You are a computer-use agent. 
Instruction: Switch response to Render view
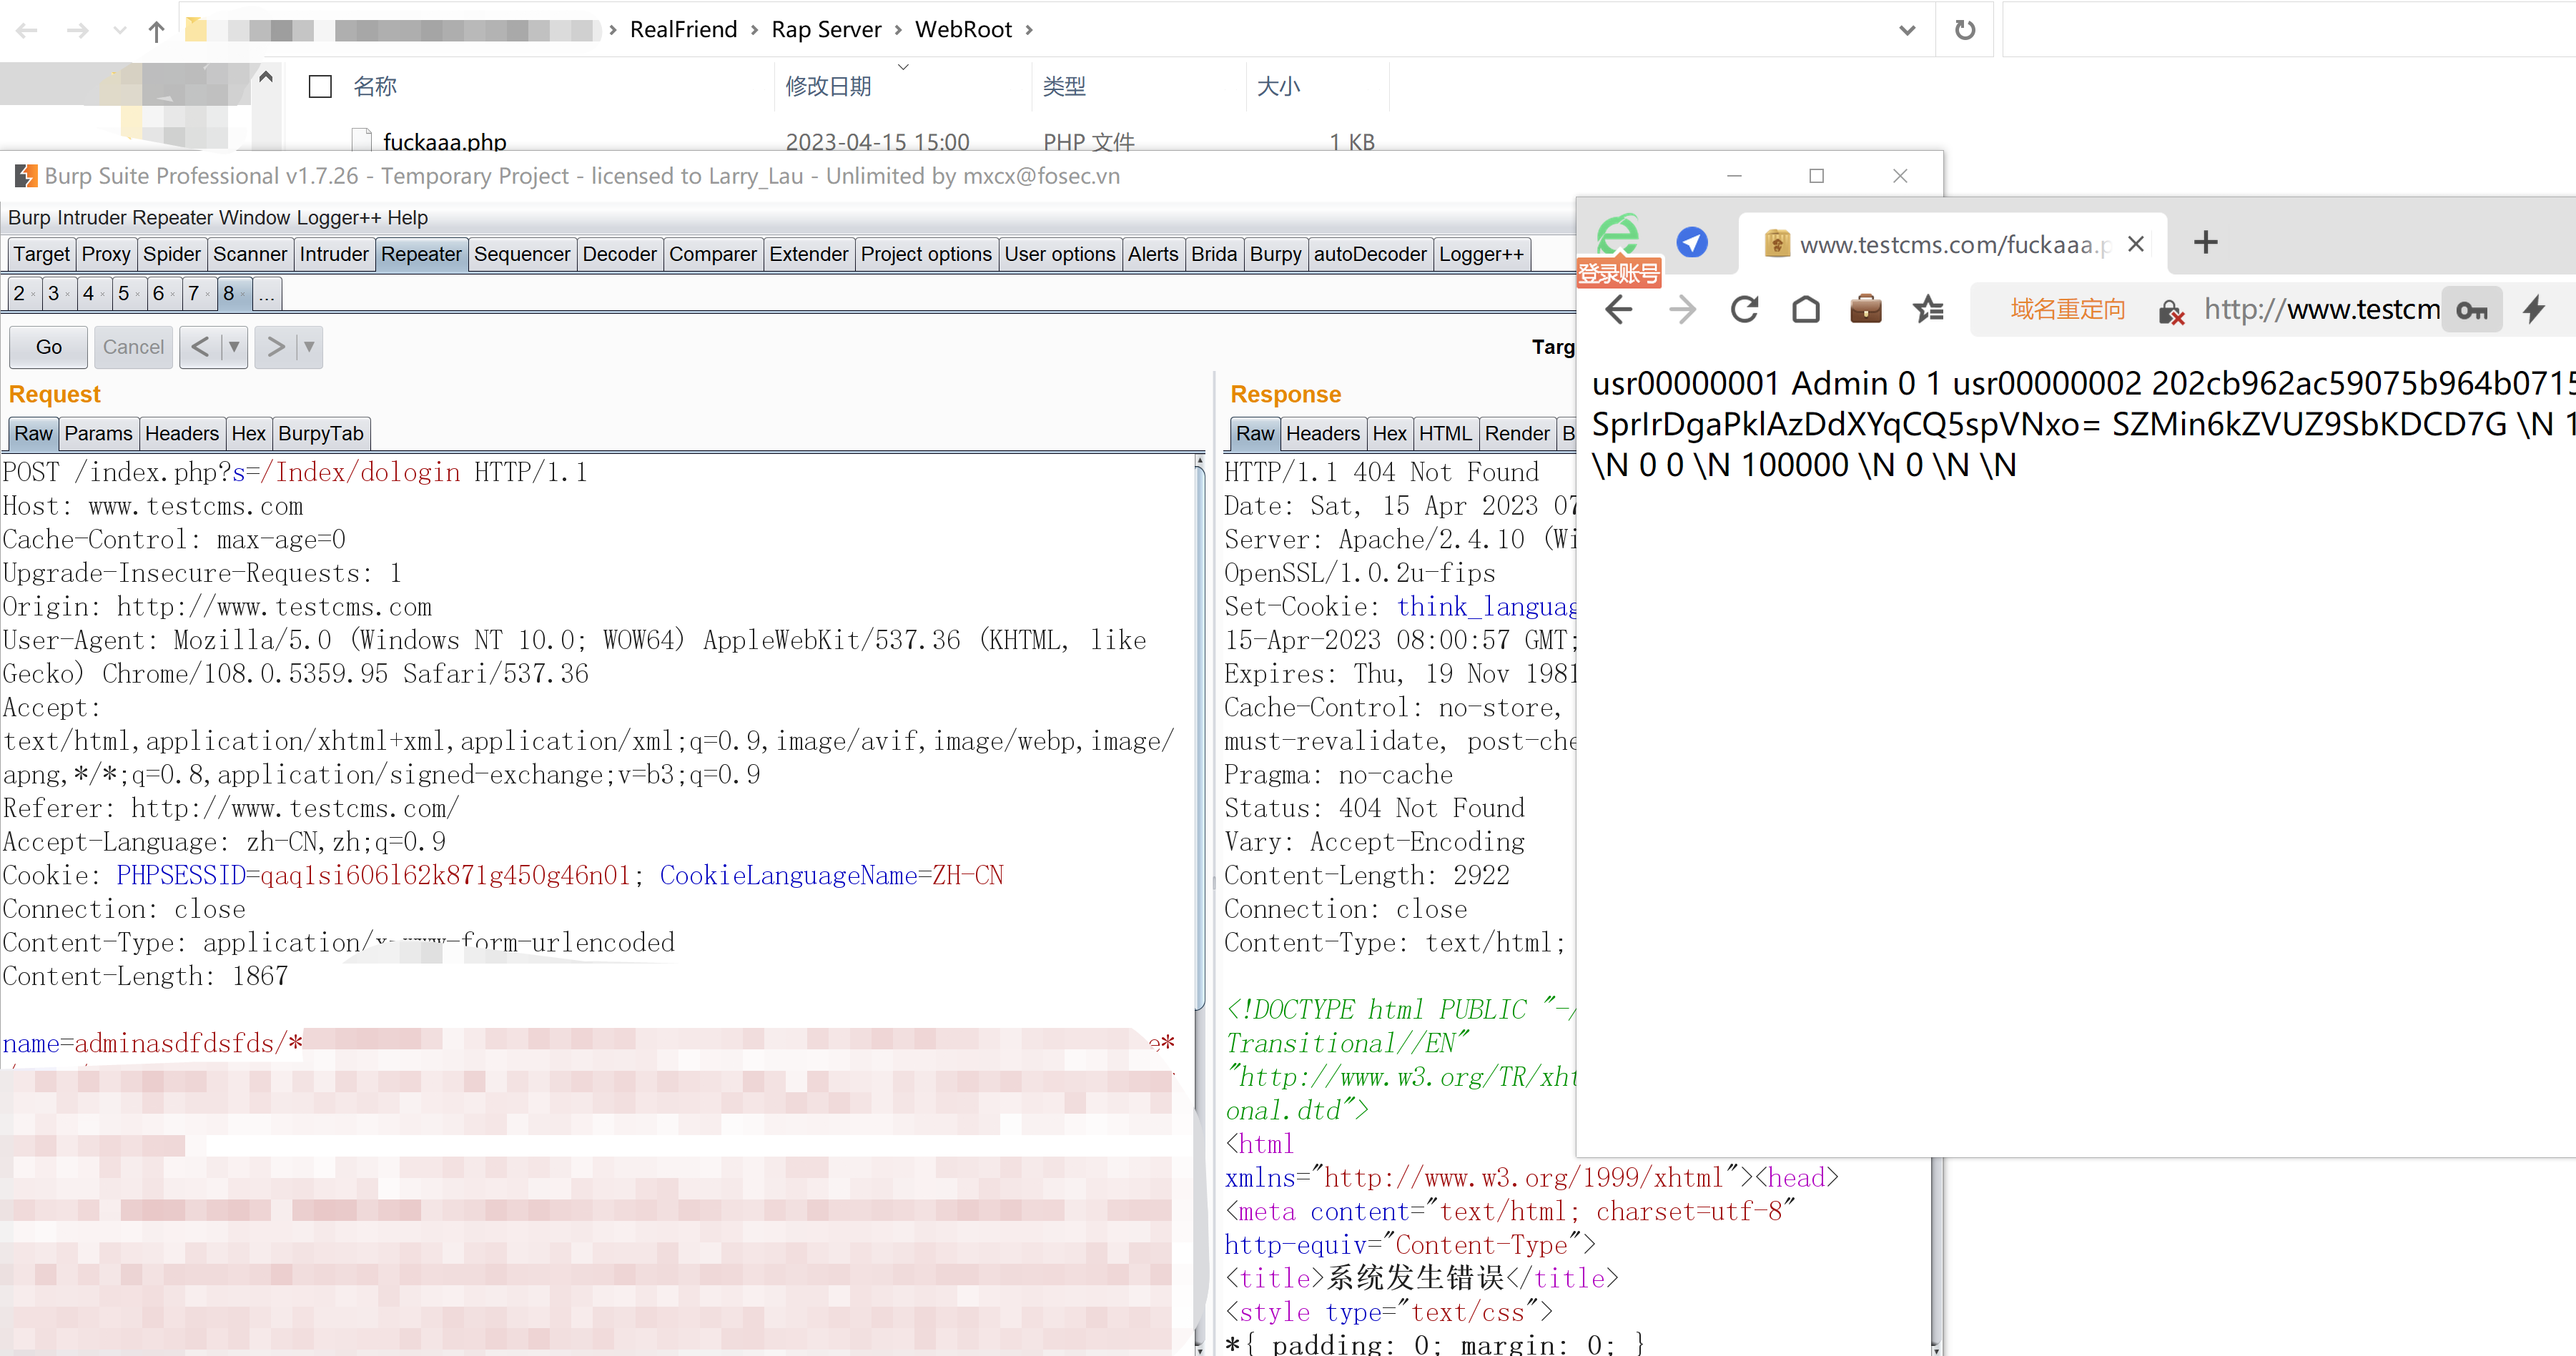coord(1516,433)
